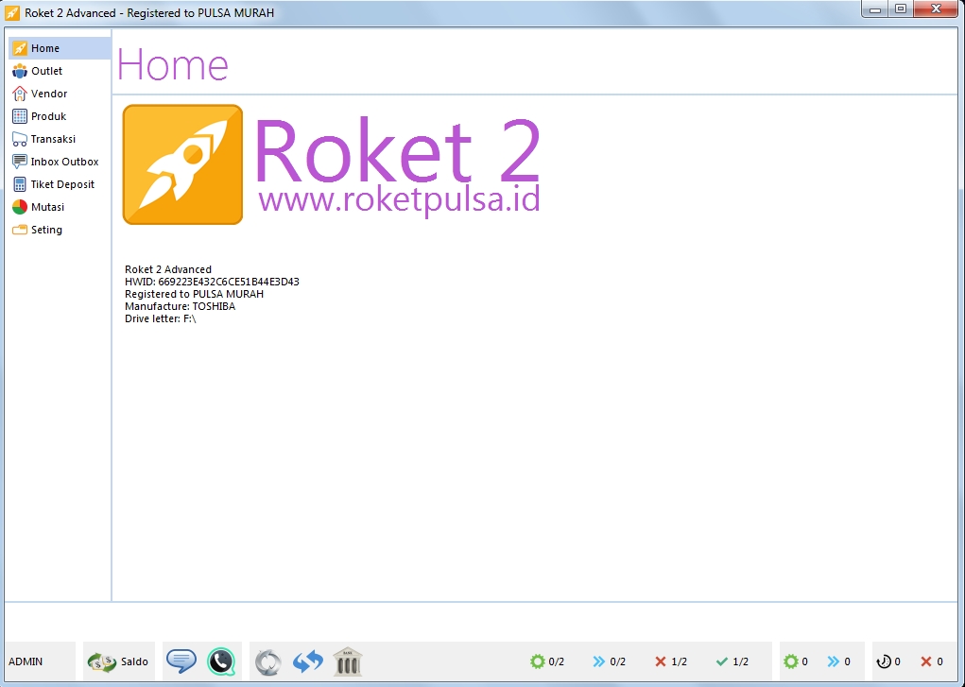Click the green gear 0 status
The height and width of the screenshot is (687, 965).
795,661
